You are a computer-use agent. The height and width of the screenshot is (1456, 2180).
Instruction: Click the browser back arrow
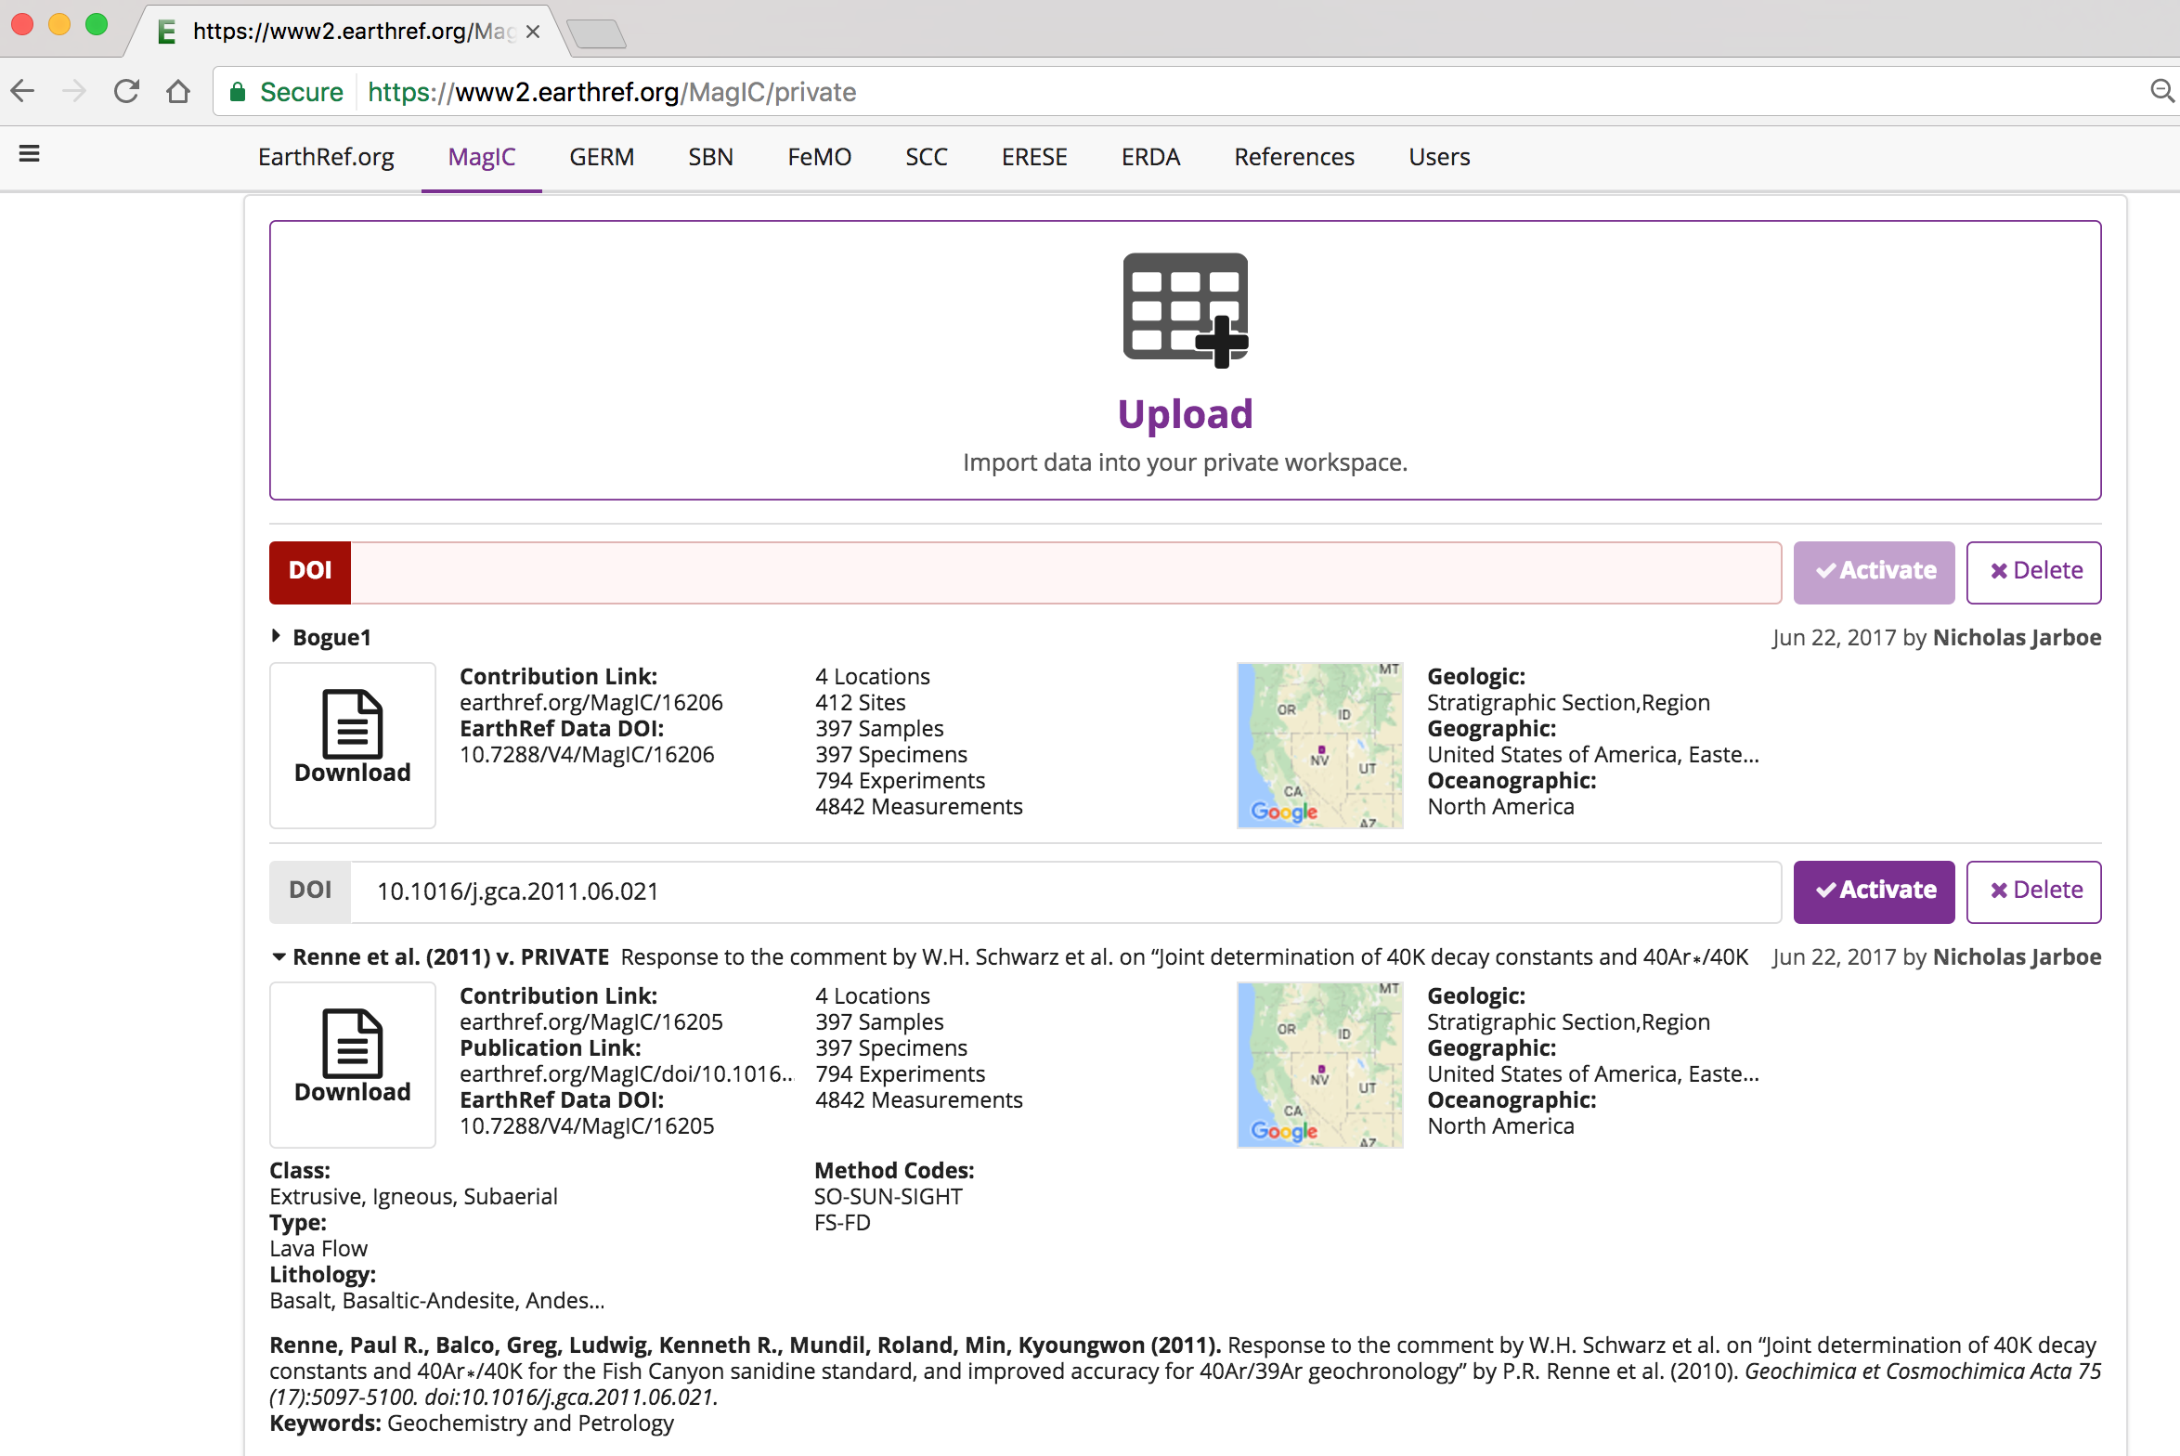click(23, 91)
